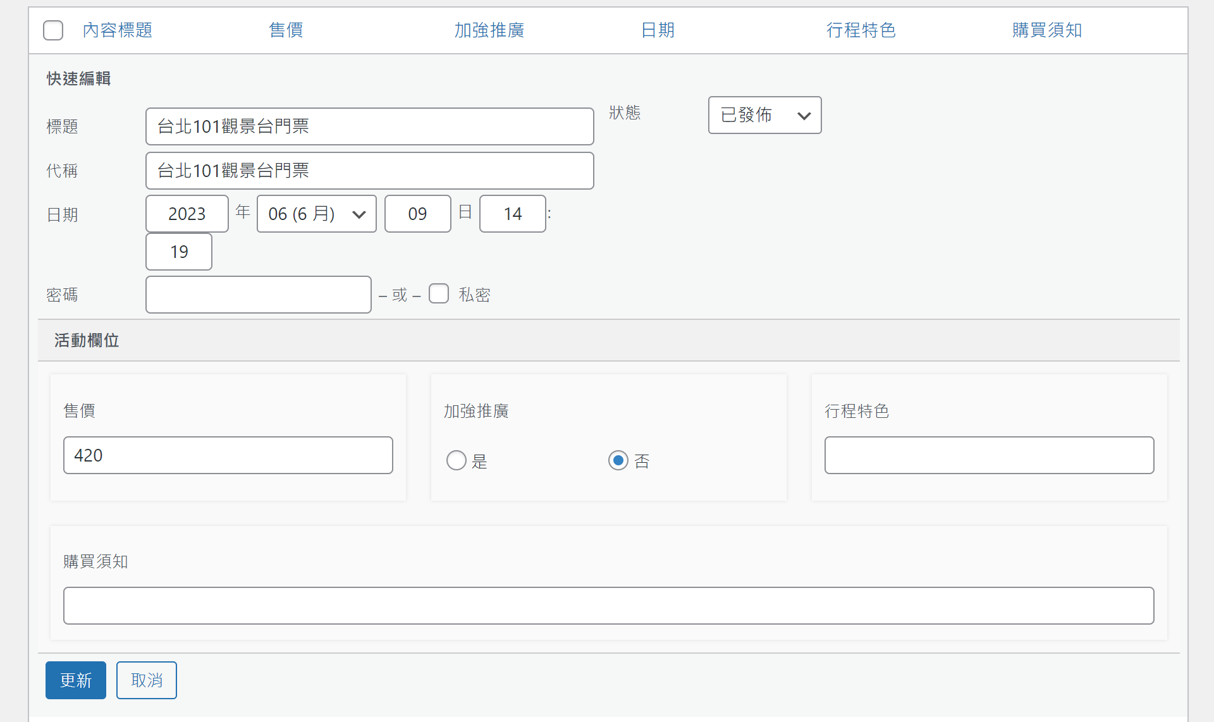
Task: Select the 否 radio button for 加強推廣
Action: click(618, 460)
